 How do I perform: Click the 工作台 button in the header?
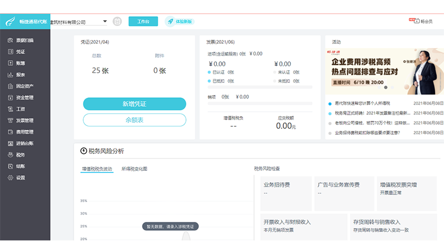point(143,21)
